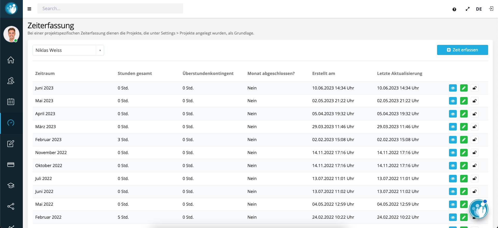Edit the Oktober 2022 entry with the pencil
Viewport: 498px width, 228px height.
[x=464, y=165]
